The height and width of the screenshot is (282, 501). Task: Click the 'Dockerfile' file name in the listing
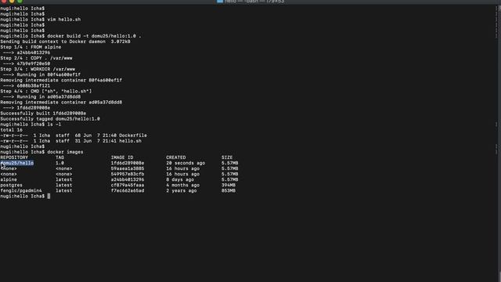pos(133,136)
